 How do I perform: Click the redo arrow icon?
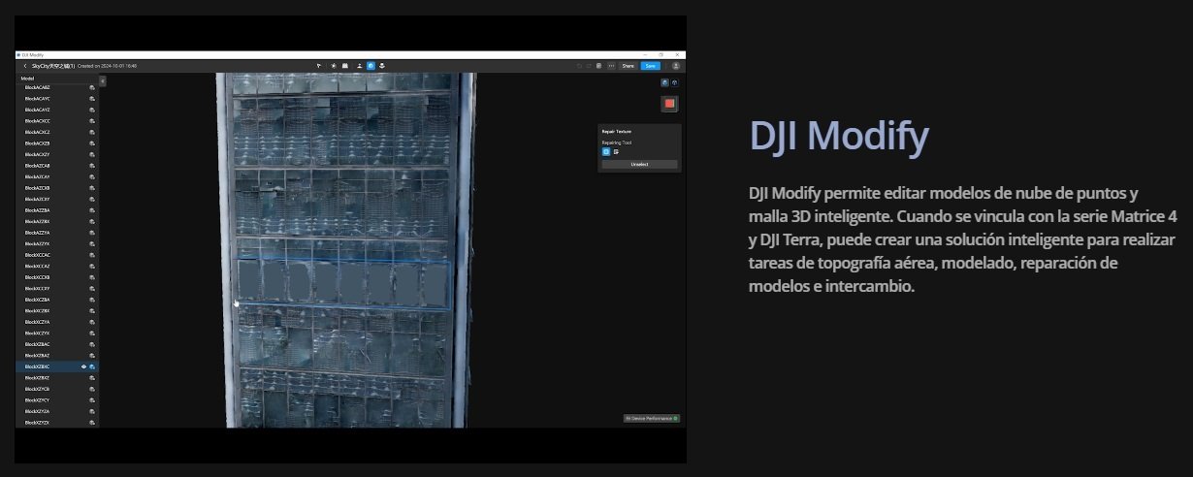tap(589, 66)
